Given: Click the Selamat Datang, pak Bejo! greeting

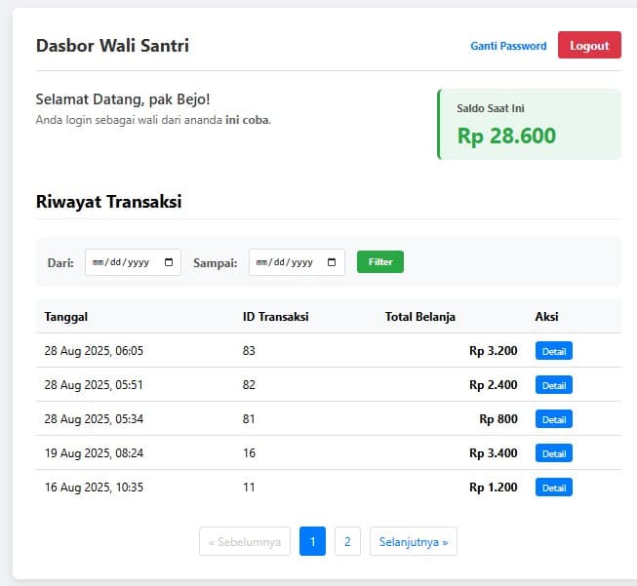Looking at the screenshot, I should click(123, 99).
